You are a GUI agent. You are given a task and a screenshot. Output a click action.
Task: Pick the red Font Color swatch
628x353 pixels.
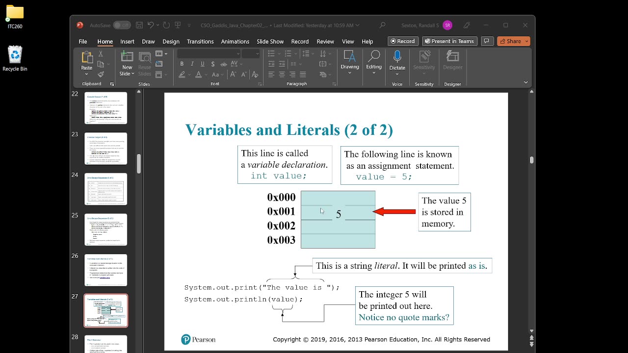(198, 75)
